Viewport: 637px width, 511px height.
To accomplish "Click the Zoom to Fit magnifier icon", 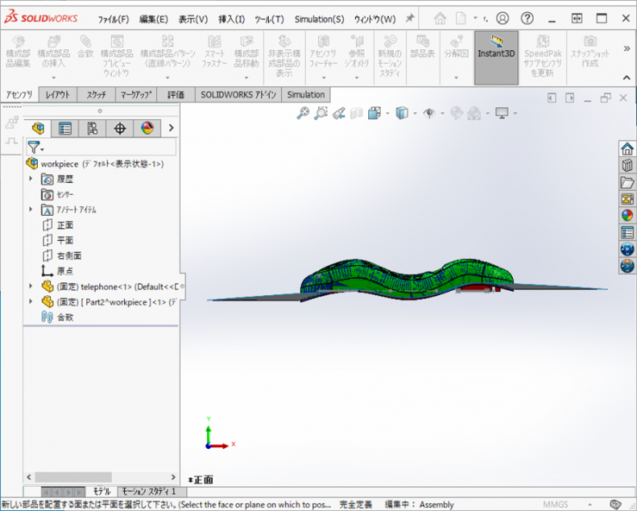I will point(303,113).
